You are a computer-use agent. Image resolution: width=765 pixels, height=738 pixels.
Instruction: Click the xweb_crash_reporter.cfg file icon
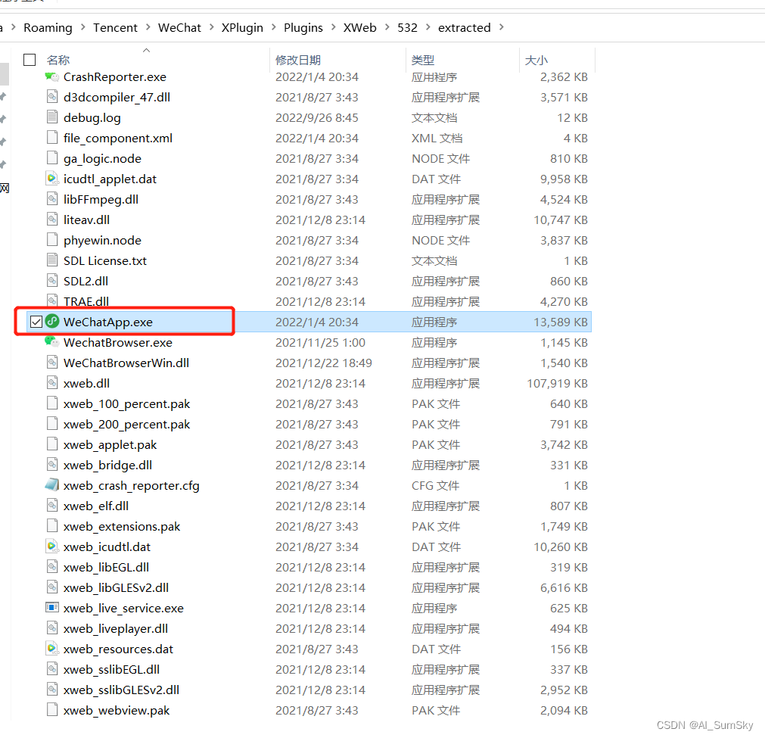(51, 485)
